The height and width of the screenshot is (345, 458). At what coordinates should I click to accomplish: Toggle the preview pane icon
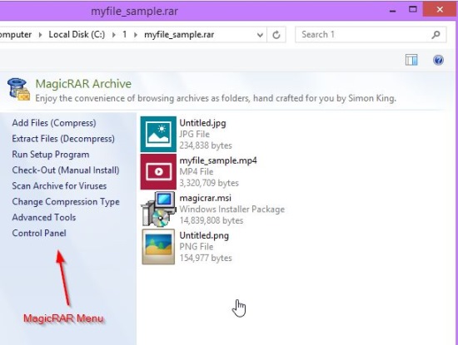411,60
